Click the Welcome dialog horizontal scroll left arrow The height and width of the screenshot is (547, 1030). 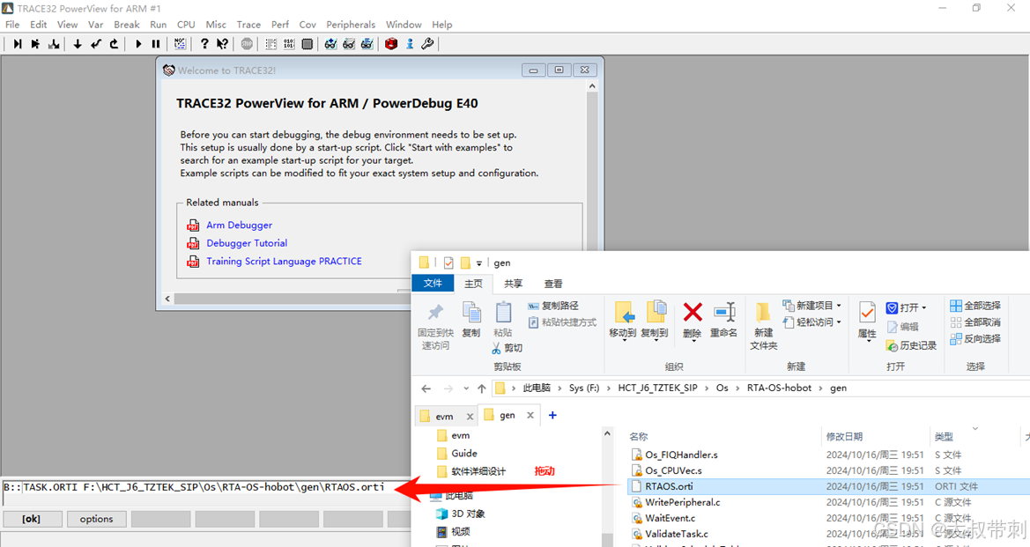[167, 299]
